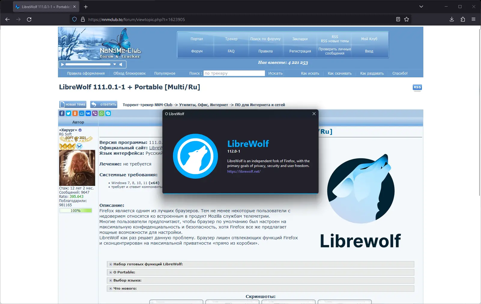Viewport: 481px width, 304px height.
Task: Open the tracking protection shield icon
Action: 74,19
